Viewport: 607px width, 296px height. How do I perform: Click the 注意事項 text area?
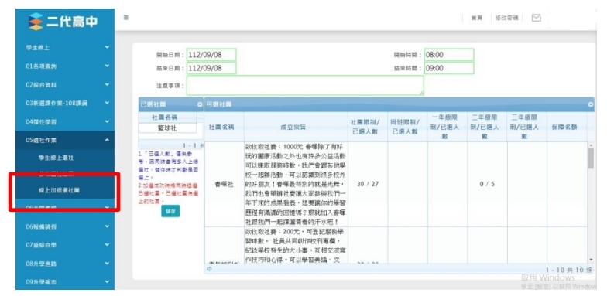coord(305,85)
